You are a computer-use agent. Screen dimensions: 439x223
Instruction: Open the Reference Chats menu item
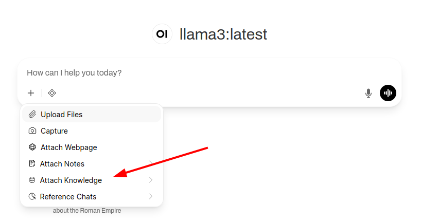(x=68, y=197)
